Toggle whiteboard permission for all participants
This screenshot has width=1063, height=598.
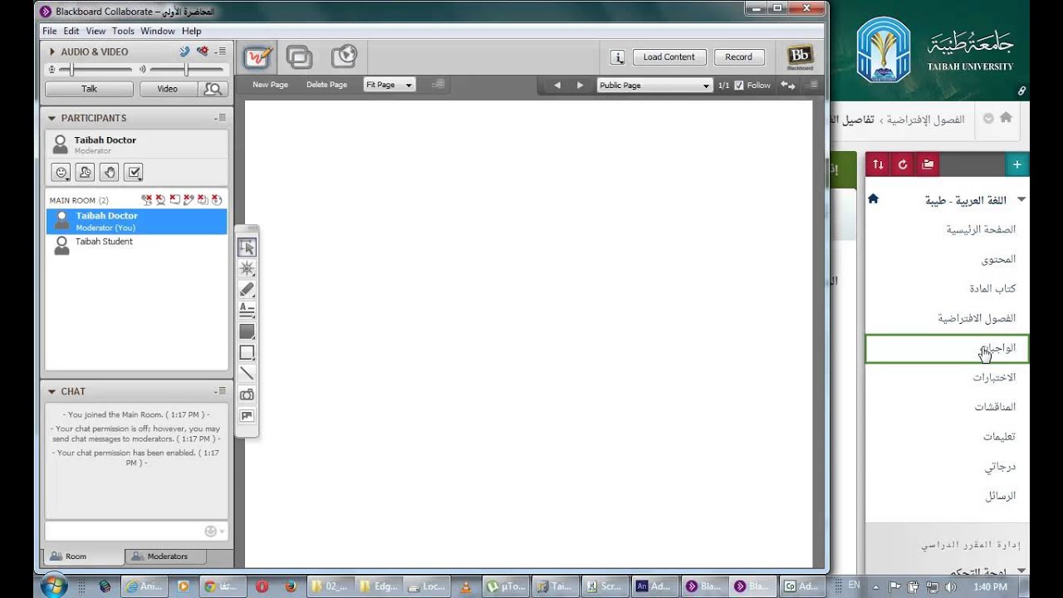click(x=189, y=200)
